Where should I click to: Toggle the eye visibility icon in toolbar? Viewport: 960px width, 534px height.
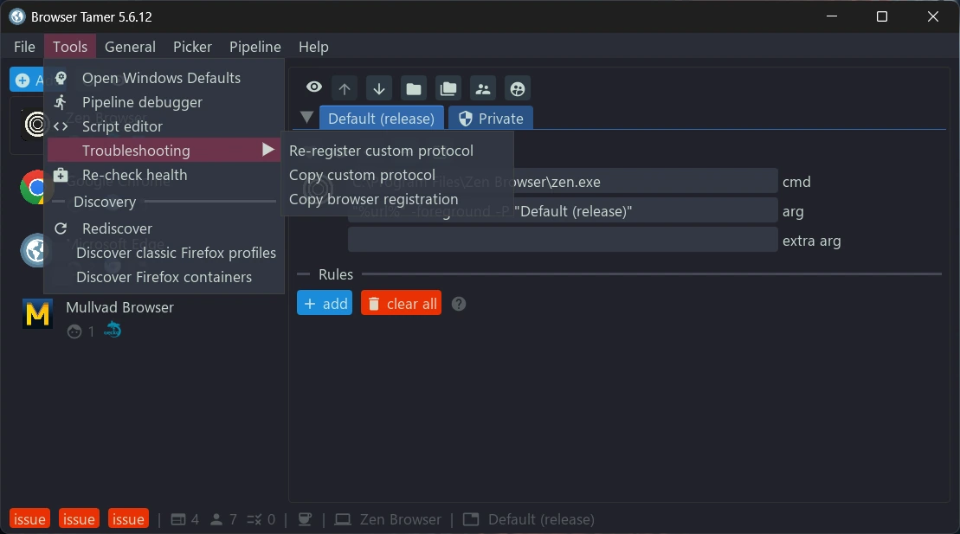coord(314,87)
